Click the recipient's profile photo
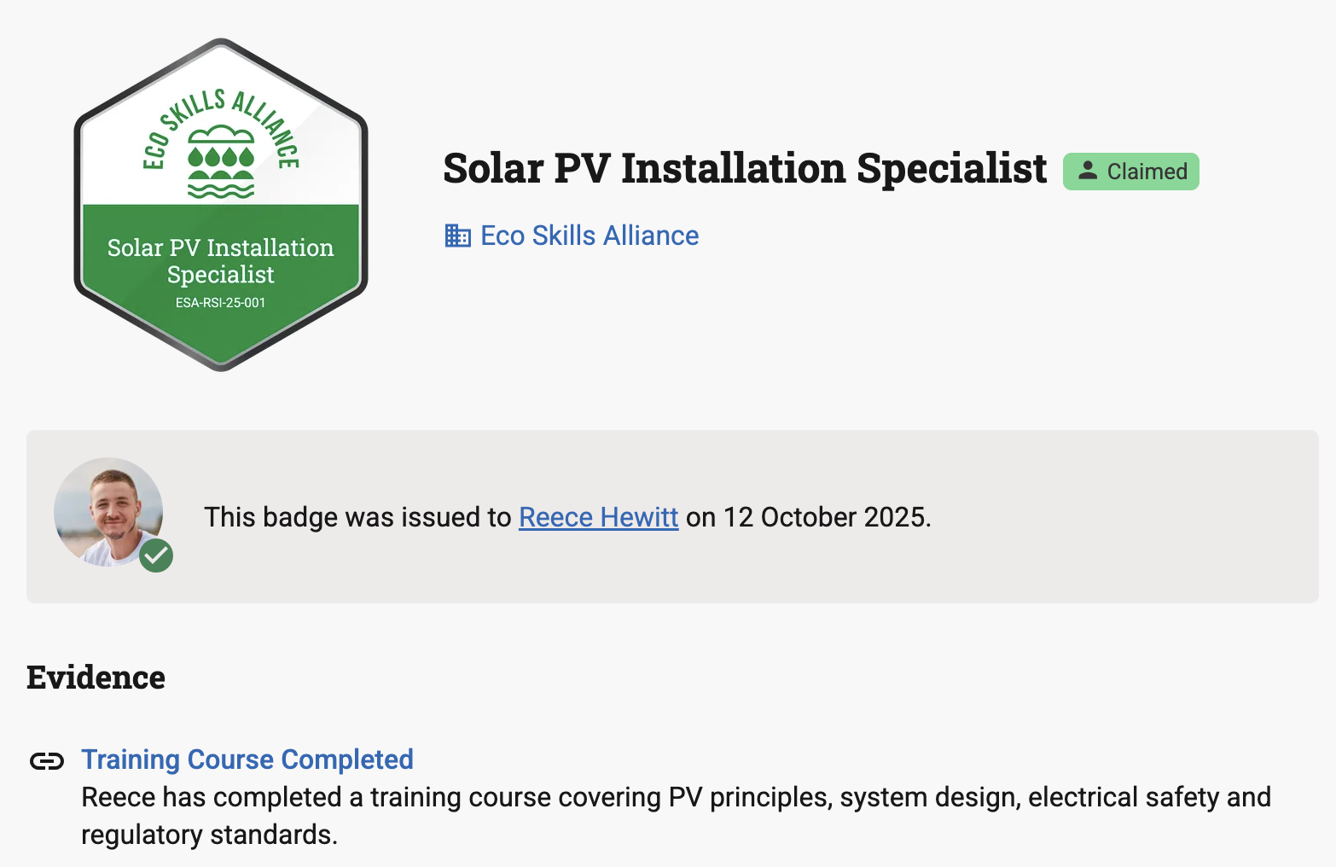 tap(108, 510)
